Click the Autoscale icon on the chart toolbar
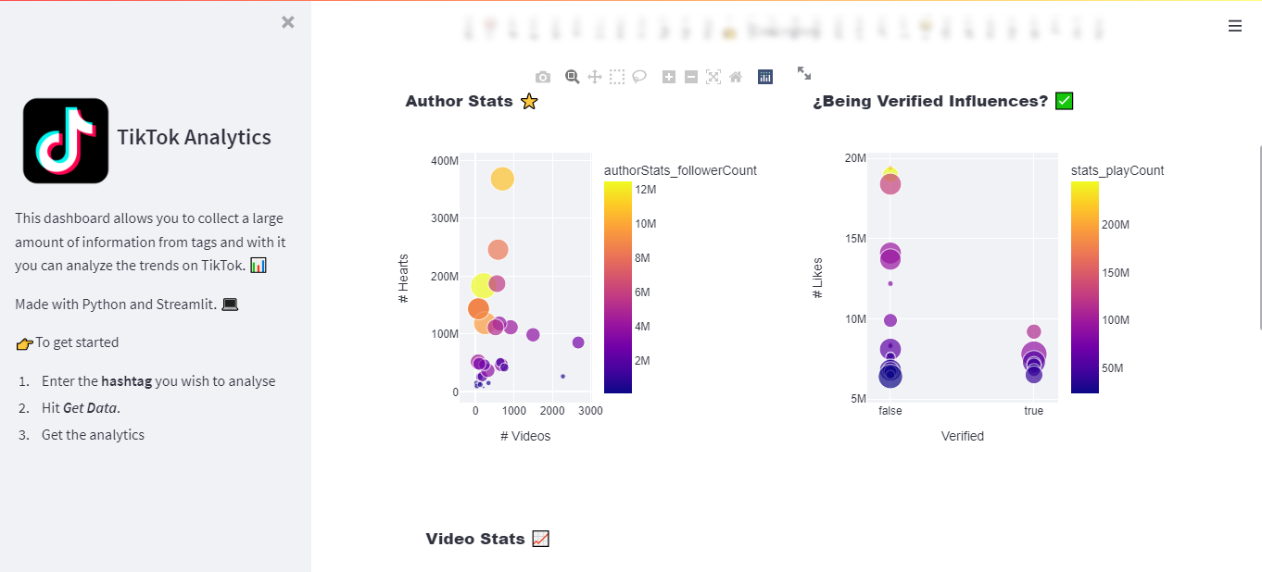 [x=713, y=76]
